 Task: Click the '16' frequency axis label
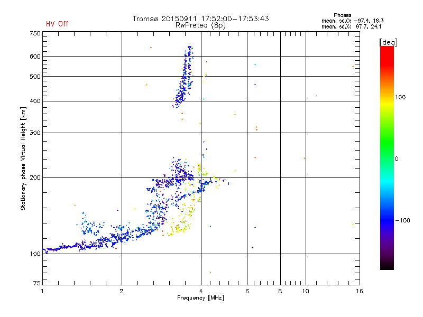click(360, 291)
